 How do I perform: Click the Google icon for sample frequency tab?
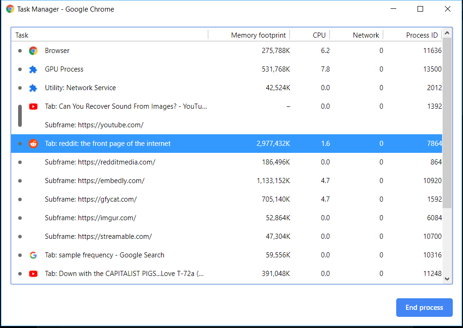tap(33, 255)
